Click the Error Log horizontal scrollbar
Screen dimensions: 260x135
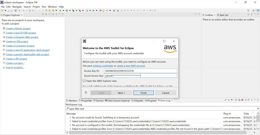pyautogui.click(x=157, y=132)
